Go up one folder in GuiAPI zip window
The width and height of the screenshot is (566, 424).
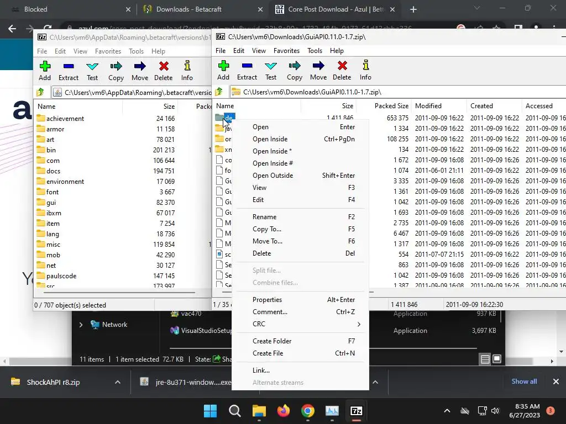click(219, 92)
